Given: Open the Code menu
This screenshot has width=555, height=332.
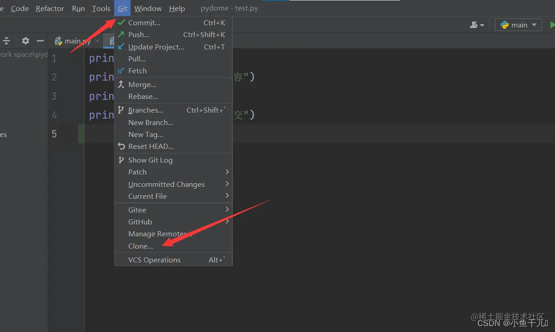Looking at the screenshot, I should pos(20,8).
